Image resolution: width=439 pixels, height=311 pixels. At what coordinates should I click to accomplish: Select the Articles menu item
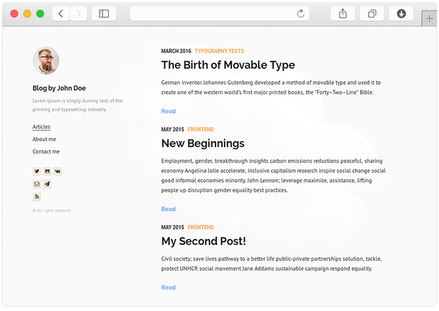(x=41, y=126)
